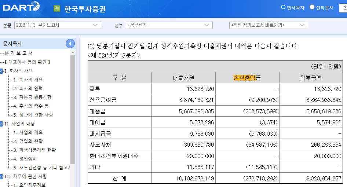Open 분 기 보 고 서 in the tree
This screenshot has height=187, width=347.
point(19,53)
